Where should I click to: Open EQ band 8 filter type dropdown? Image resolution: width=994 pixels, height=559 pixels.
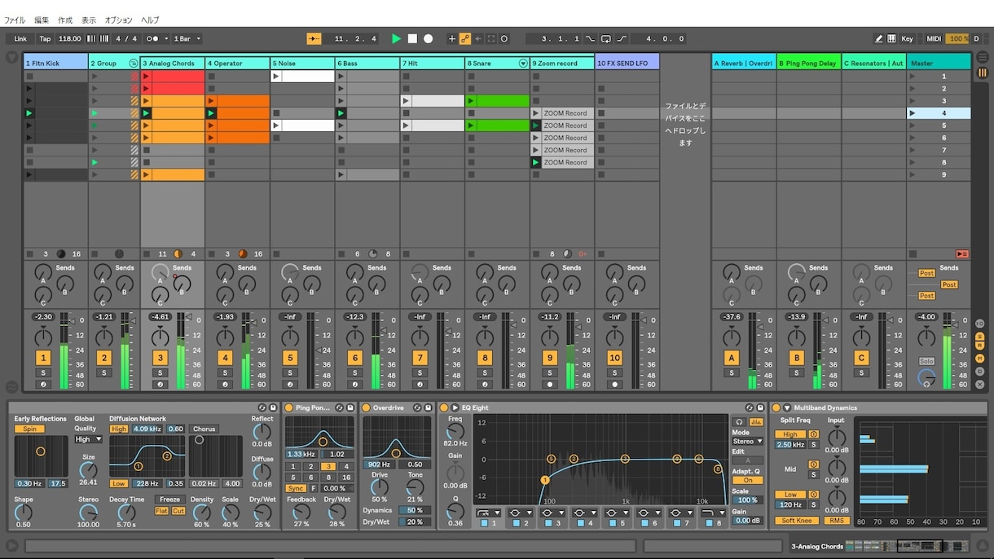[x=714, y=513]
